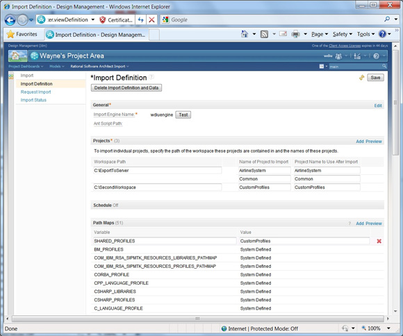Click the IE Home toolbar icon
The height and width of the screenshot is (336, 403).
pyautogui.click(x=245, y=34)
